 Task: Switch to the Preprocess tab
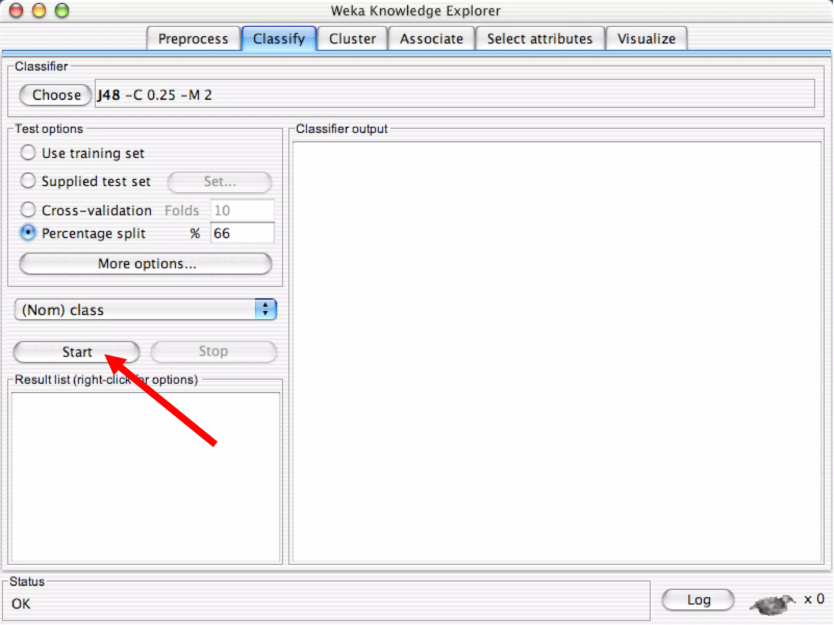coord(193,39)
